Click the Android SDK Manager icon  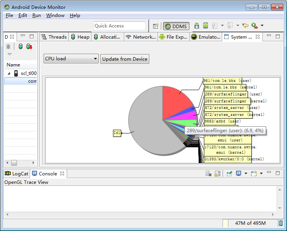click(x=197, y=25)
